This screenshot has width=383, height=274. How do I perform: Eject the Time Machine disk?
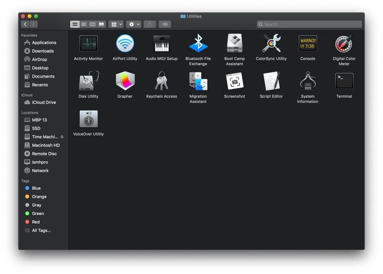pos(62,137)
